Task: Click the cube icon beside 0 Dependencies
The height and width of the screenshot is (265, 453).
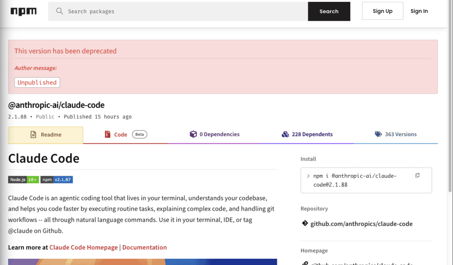Action: pyautogui.click(x=193, y=134)
